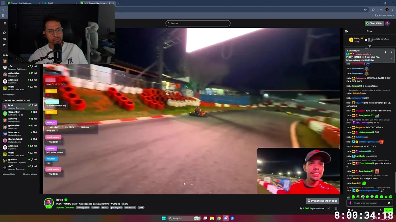Open allanstag Esportes channel in followed list
This screenshot has width=396, height=222.
pyautogui.click(x=20, y=81)
